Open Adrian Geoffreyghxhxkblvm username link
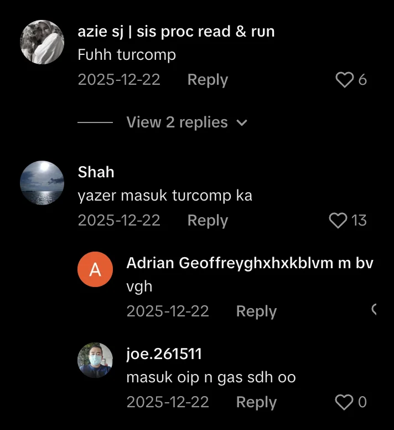The width and height of the screenshot is (394, 430). pyautogui.click(x=250, y=263)
